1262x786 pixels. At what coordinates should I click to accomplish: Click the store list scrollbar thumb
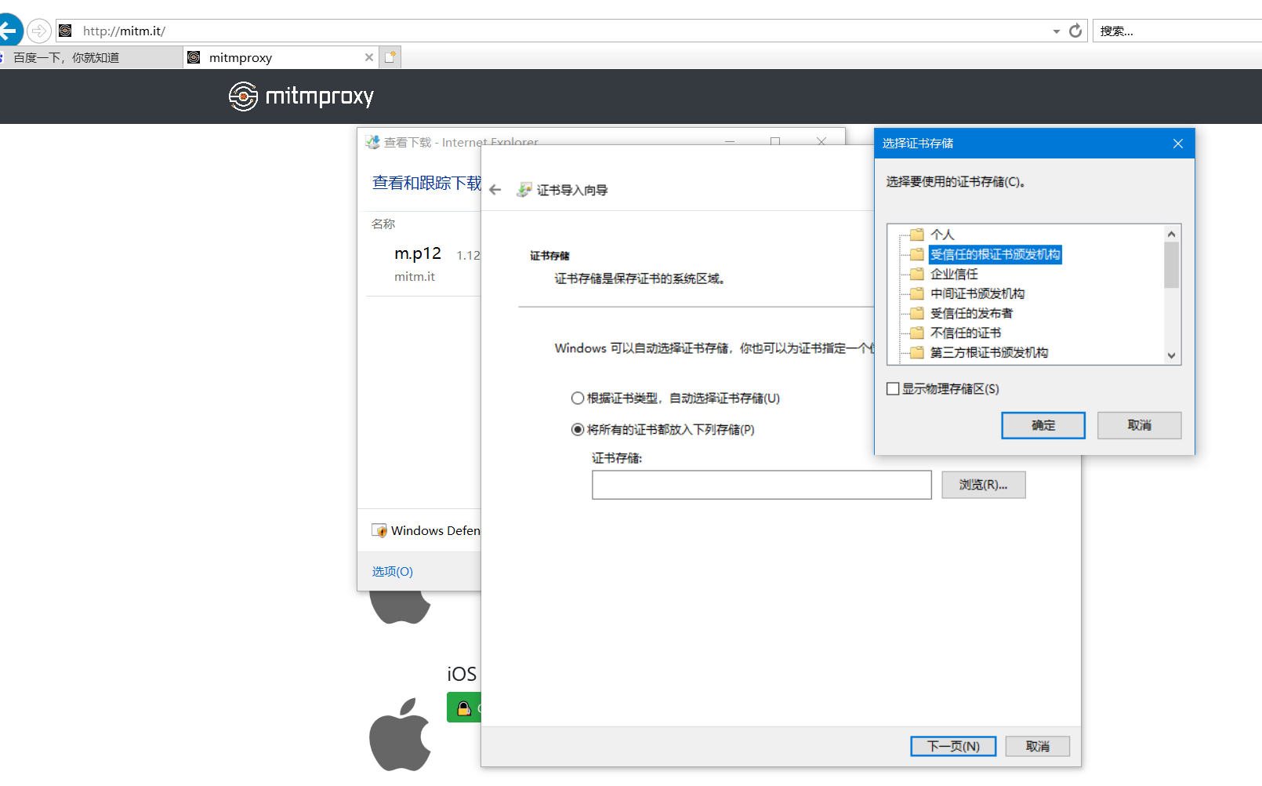click(1172, 265)
